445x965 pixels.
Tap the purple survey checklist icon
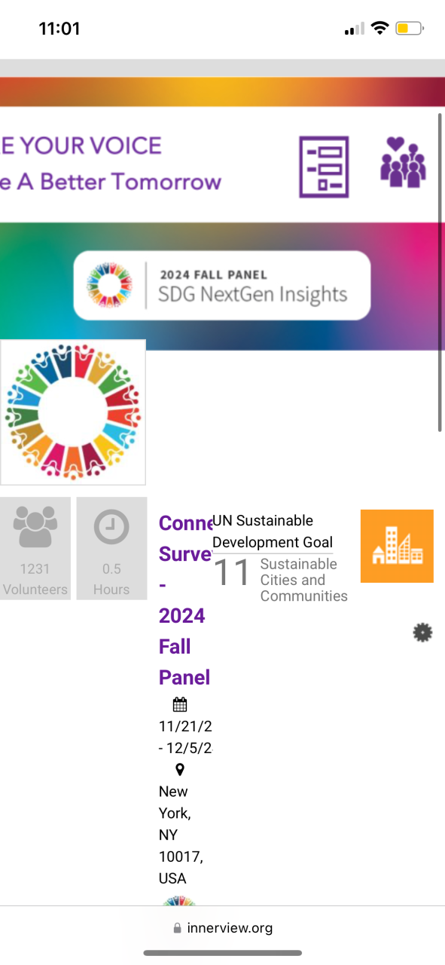click(325, 167)
